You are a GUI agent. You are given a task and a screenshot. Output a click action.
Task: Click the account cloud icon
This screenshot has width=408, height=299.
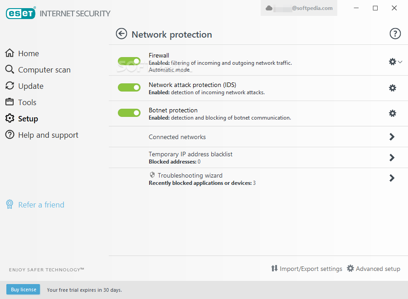coord(269,8)
